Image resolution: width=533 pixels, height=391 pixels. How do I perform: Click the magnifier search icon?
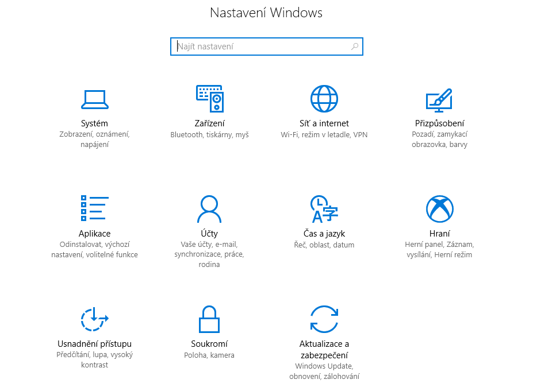click(355, 47)
